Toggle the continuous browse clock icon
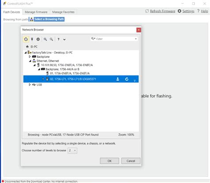The height and width of the screenshot is (183, 210). click(x=26, y=39)
